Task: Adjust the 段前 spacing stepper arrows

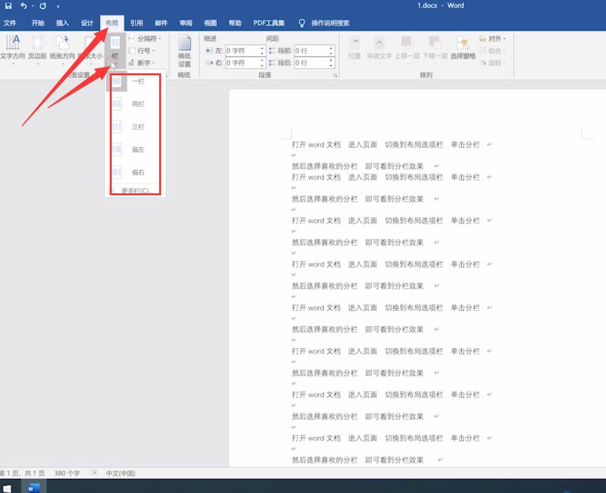Action: 331,51
